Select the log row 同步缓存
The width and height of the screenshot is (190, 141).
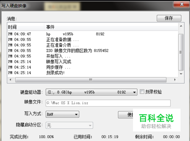(93, 67)
